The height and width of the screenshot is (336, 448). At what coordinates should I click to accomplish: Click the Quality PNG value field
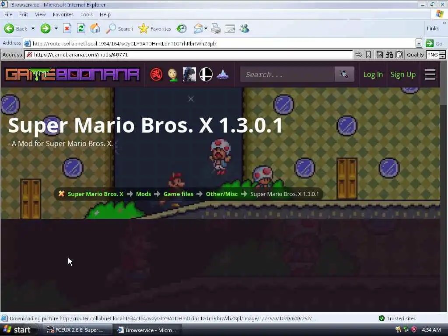coord(433,55)
